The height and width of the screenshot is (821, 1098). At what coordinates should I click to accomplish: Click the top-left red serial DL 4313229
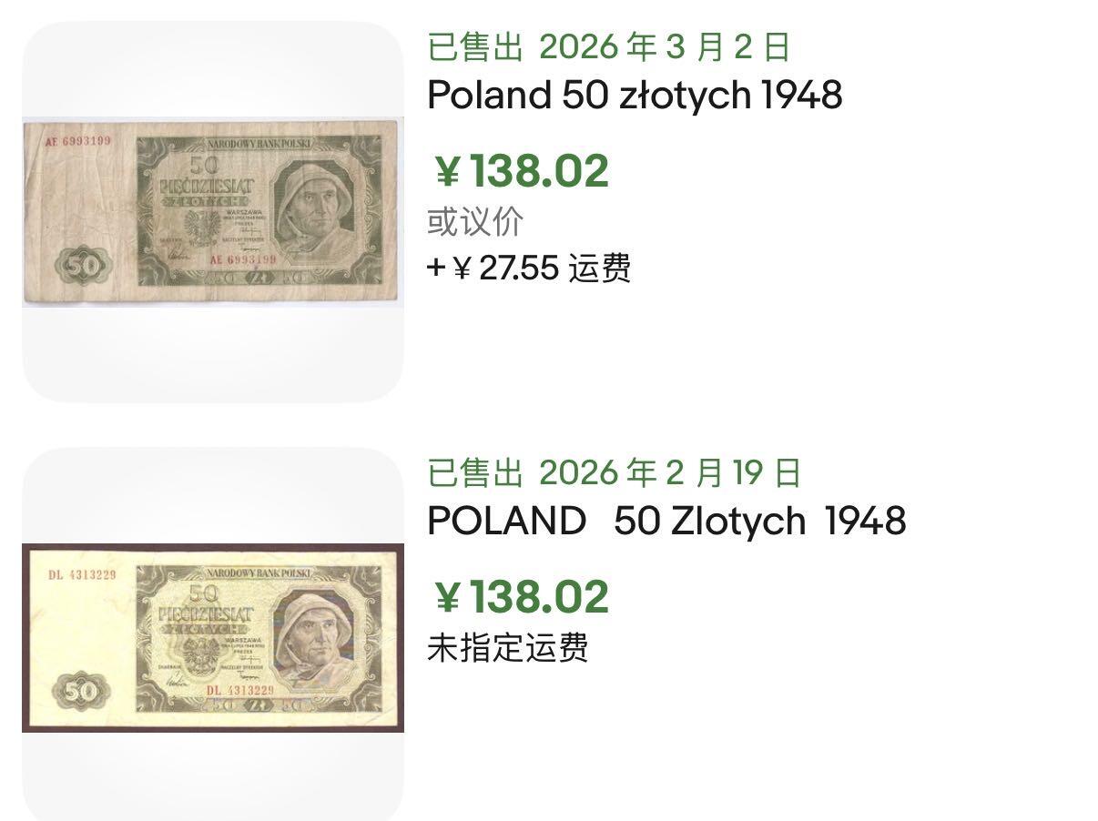82,574
